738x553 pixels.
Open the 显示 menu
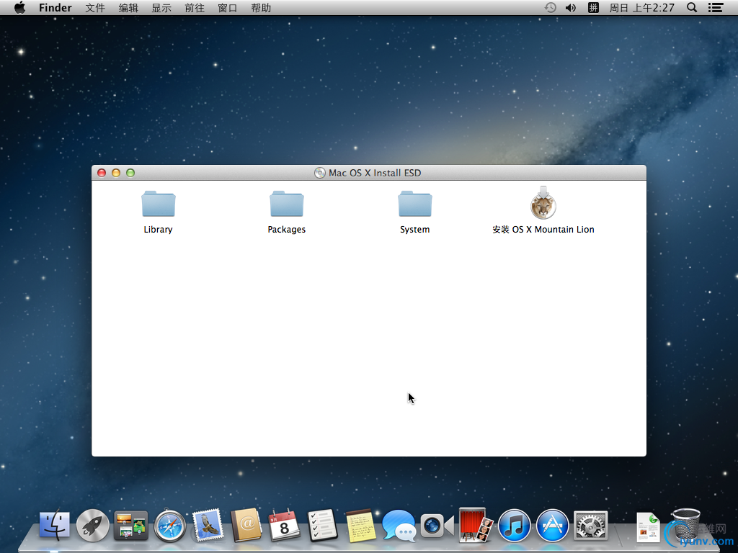coord(161,7)
